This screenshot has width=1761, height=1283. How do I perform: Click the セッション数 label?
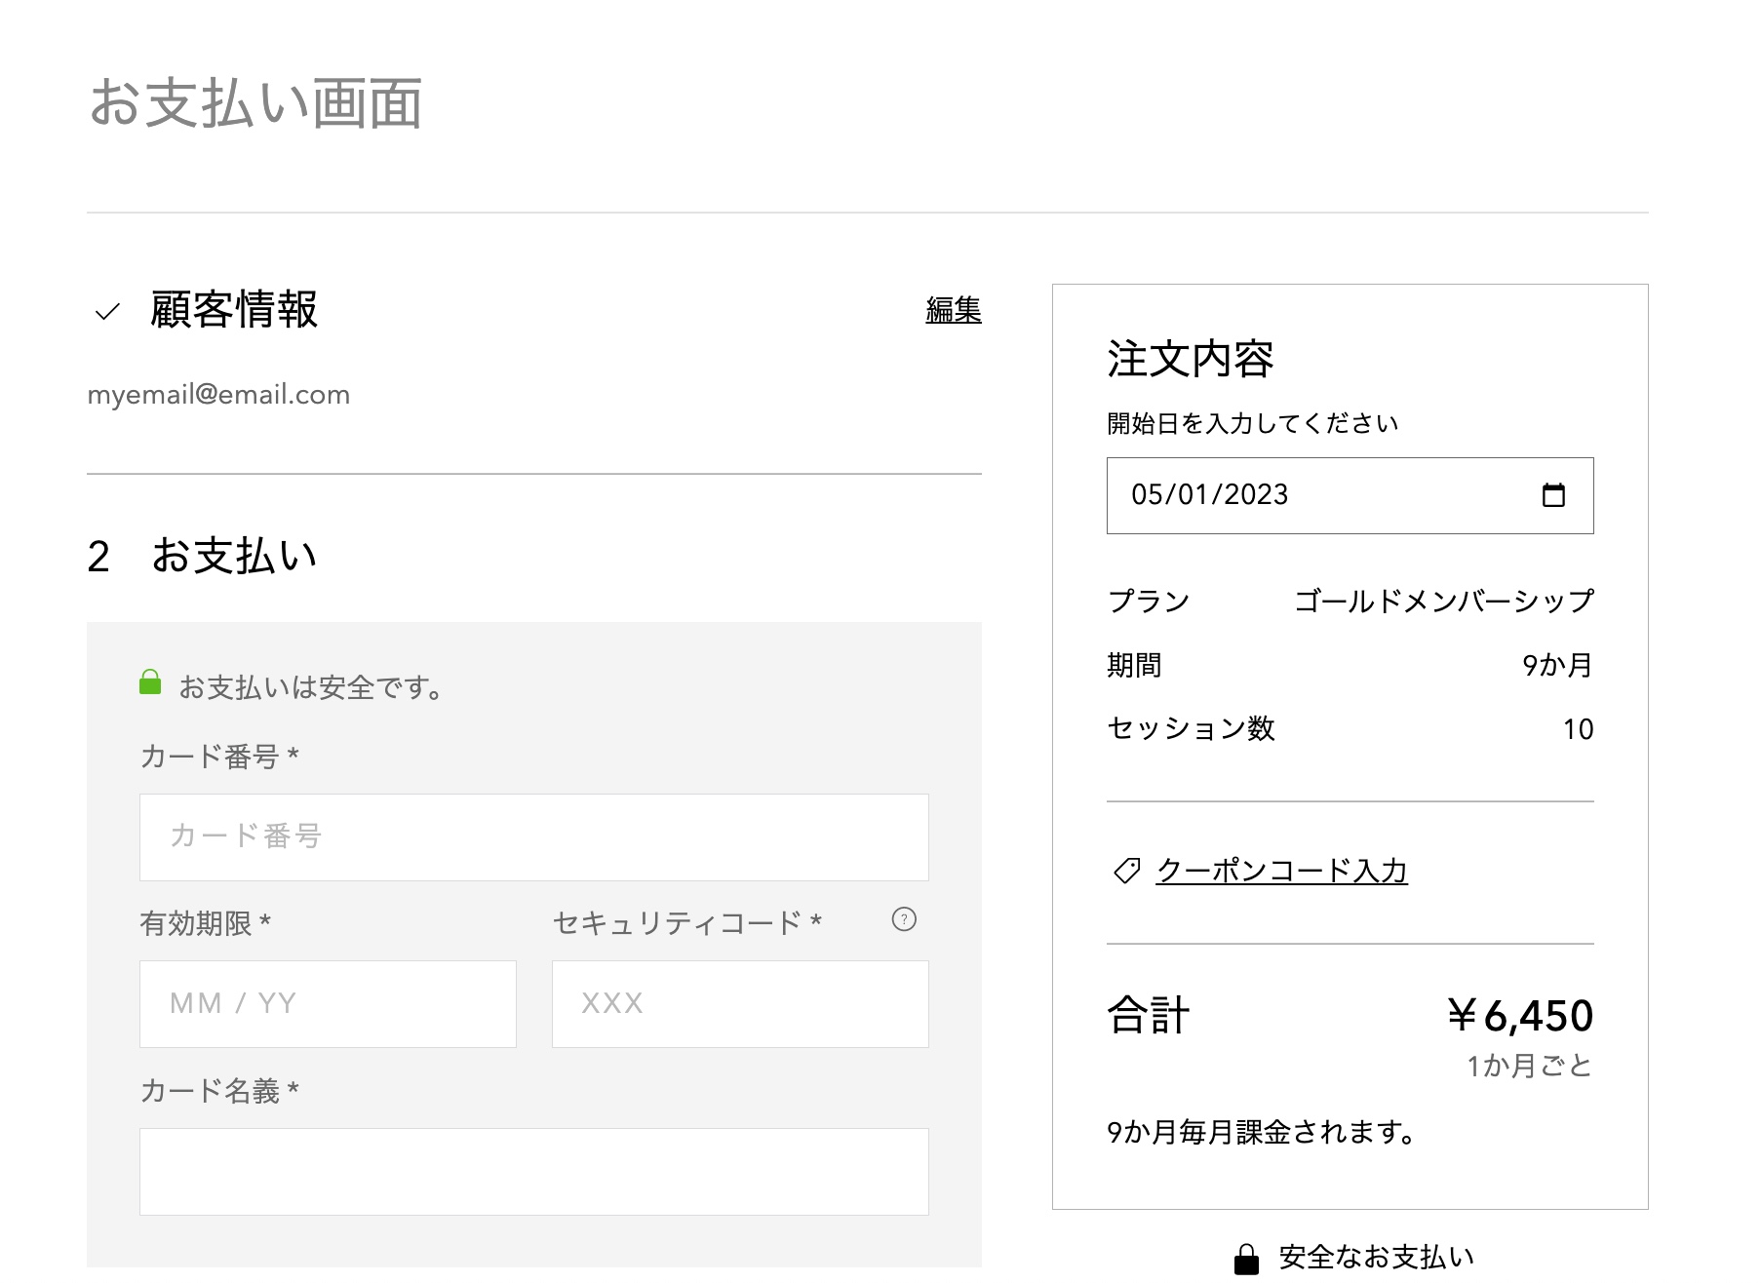click(x=1191, y=729)
